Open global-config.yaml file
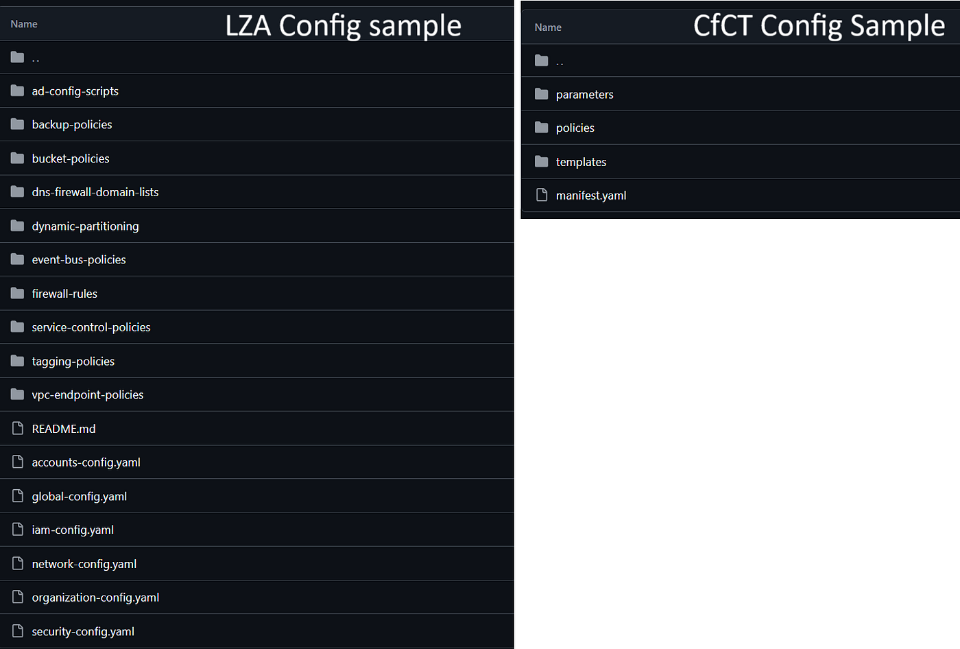 [x=80, y=497]
